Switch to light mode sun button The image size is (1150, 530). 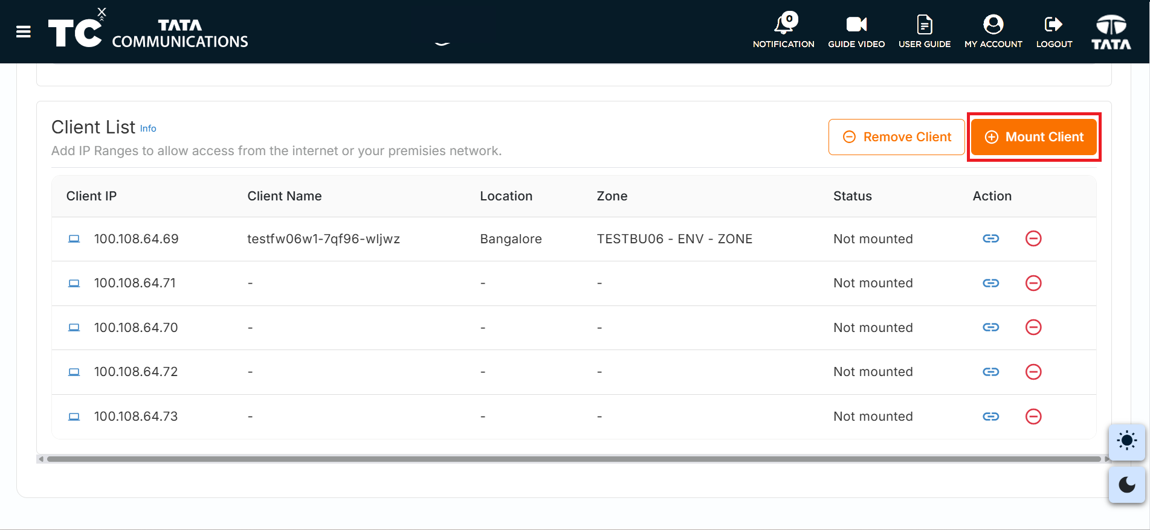(1127, 441)
